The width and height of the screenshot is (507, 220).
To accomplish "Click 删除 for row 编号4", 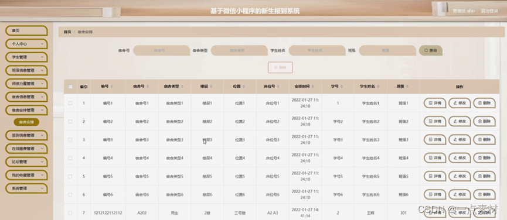I will pyautogui.click(x=484, y=158).
